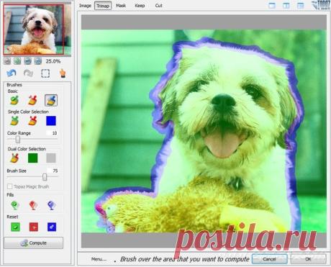Click the Color Range slider handle
The width and height of the screenshot is (331, 267).
coord(18,139)
